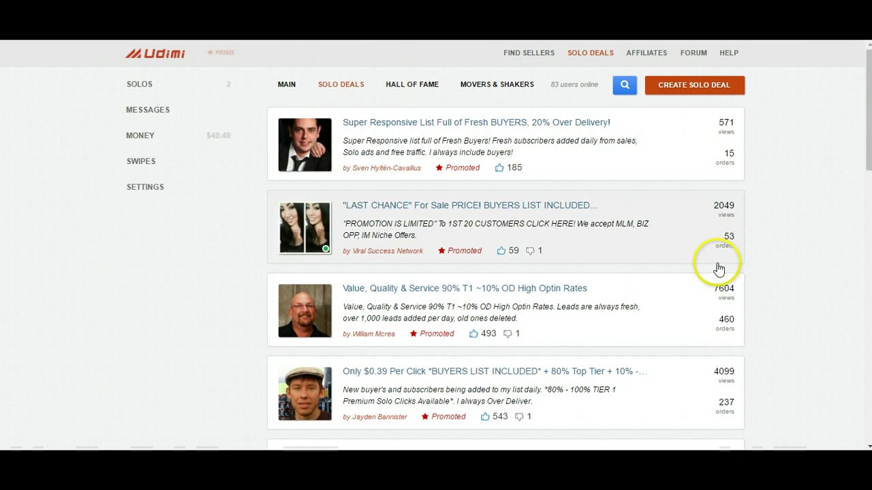Click the '237' orders count

coord(726,402)
